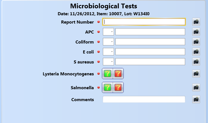
Task: Click camera icon for S aureaus
Action: coord(196,62)
